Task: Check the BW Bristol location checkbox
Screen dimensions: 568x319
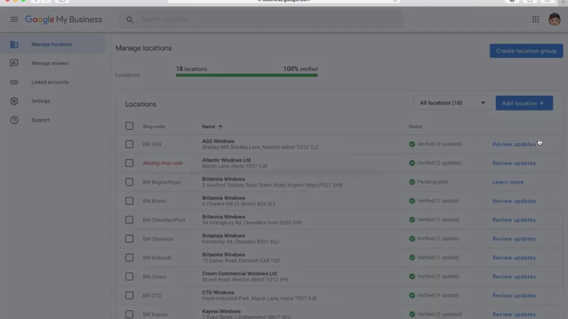Action: pyautogui.click(x=129, y=201)
